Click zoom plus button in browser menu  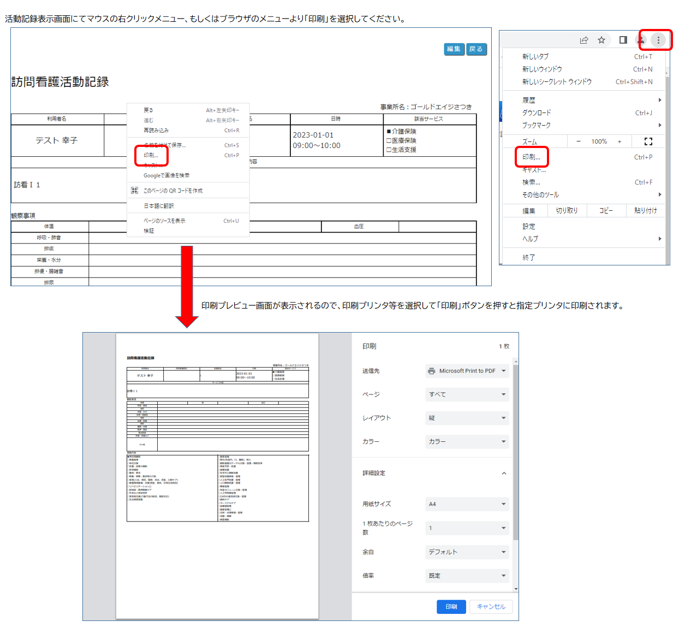pos(620,141)
